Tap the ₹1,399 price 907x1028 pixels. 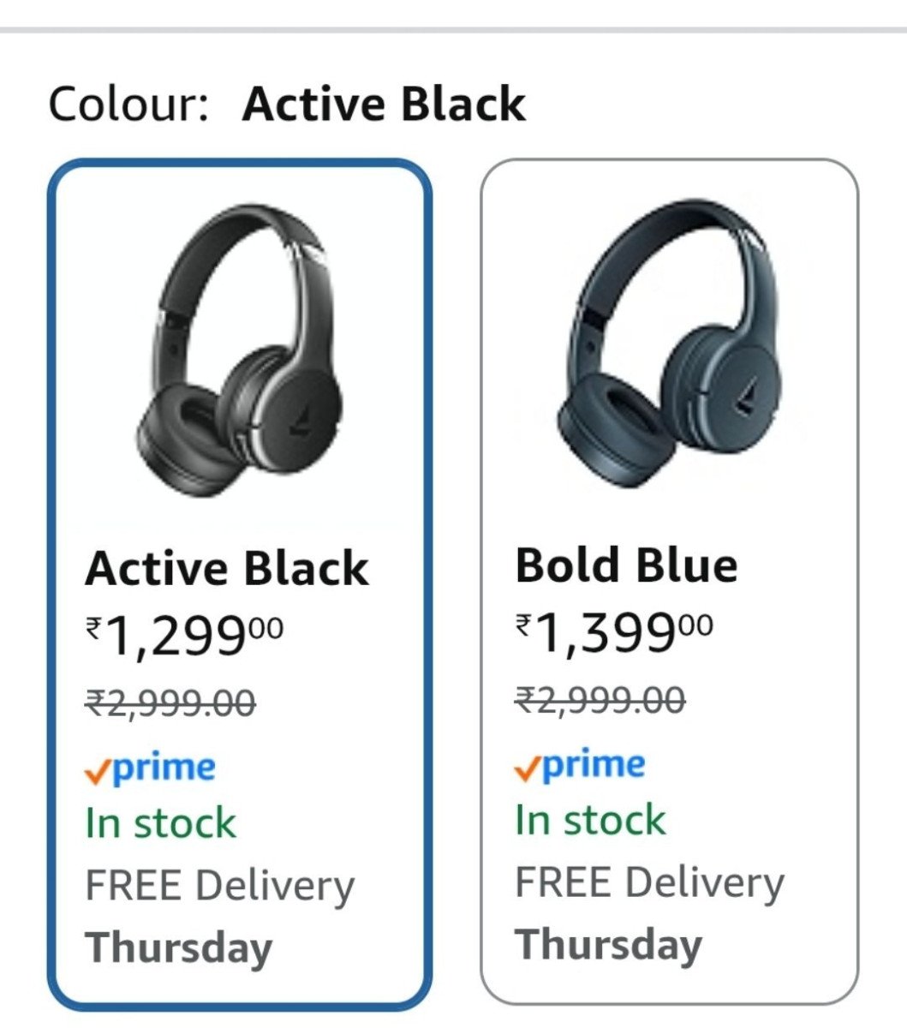tap(614, 634)
